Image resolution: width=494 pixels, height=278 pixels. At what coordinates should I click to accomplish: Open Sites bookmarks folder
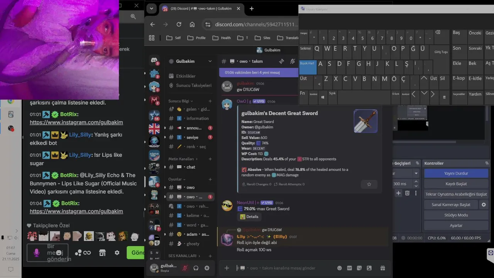pos(263,38)
